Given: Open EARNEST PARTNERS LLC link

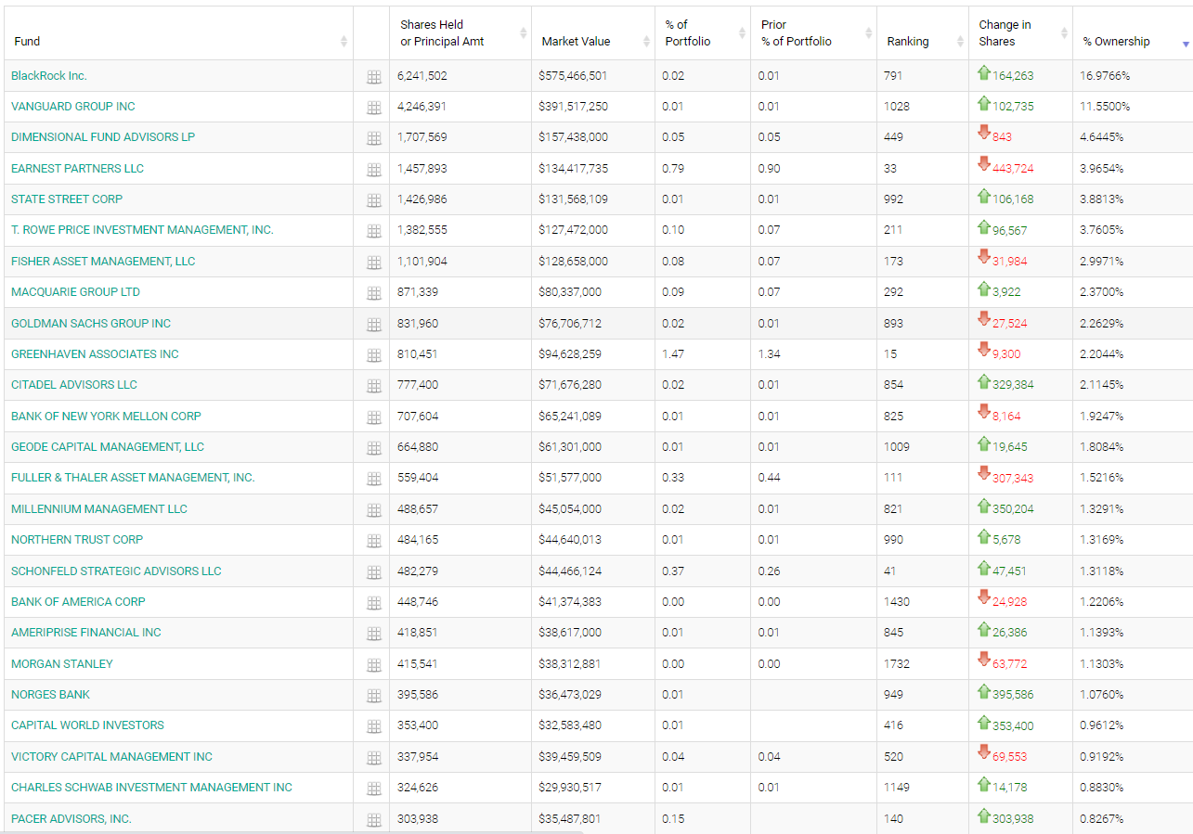Looking at the screenshot, I should 78,169.
